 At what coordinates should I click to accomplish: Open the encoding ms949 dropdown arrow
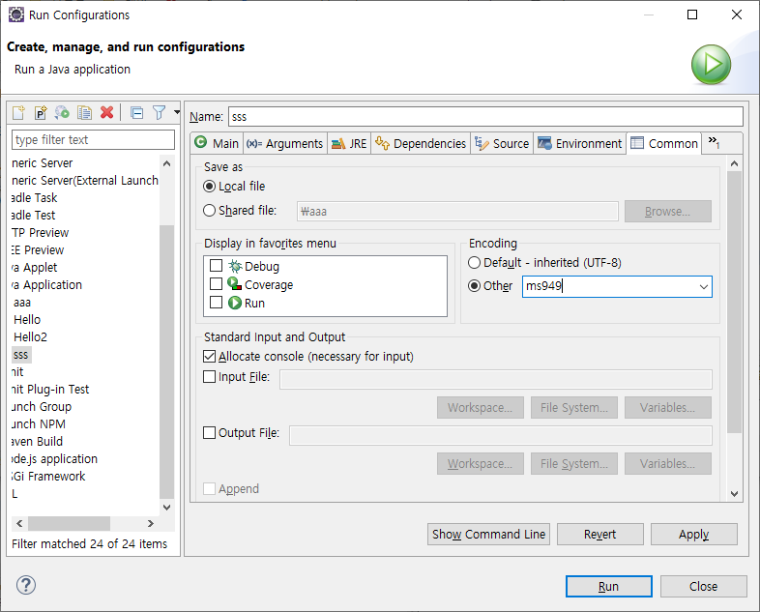click(x=704, y=287)
